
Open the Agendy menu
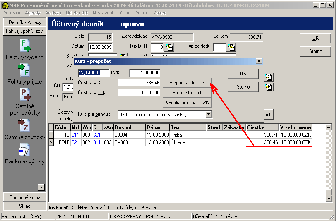(32, 13)
